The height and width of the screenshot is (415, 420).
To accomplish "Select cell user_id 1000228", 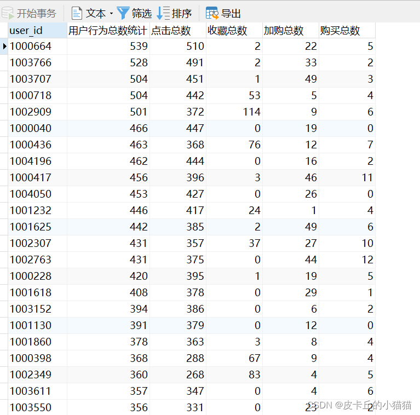I will pos(37,276).
